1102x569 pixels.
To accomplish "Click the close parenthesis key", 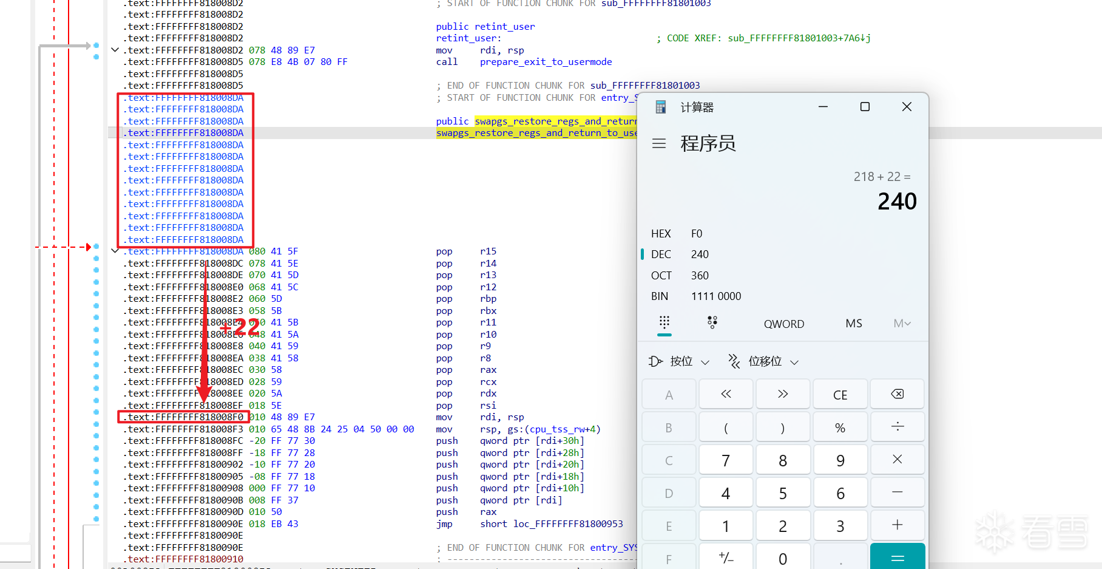I will (783, 427).
